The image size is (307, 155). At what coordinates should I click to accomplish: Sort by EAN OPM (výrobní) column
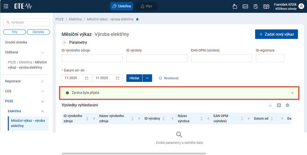(242, 119)
